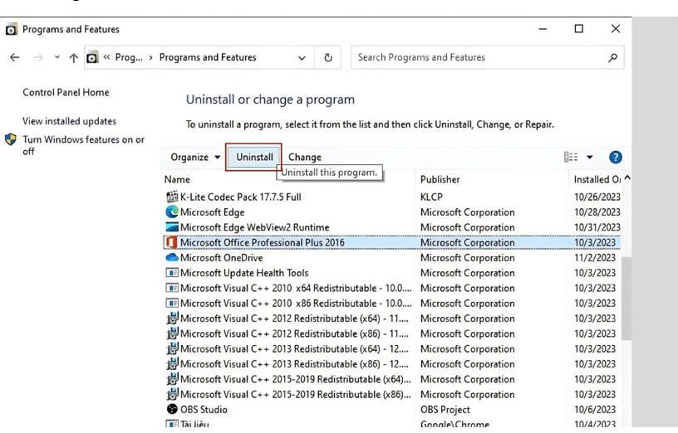Select the Update Health Tools icon

pyautogui.click(x=172, y=273)
